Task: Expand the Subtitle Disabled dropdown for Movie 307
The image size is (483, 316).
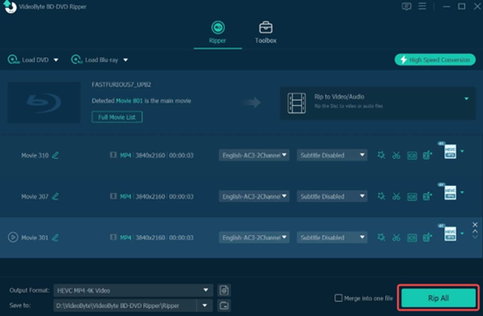Action: pyautogui.click(x=332, y=197)
